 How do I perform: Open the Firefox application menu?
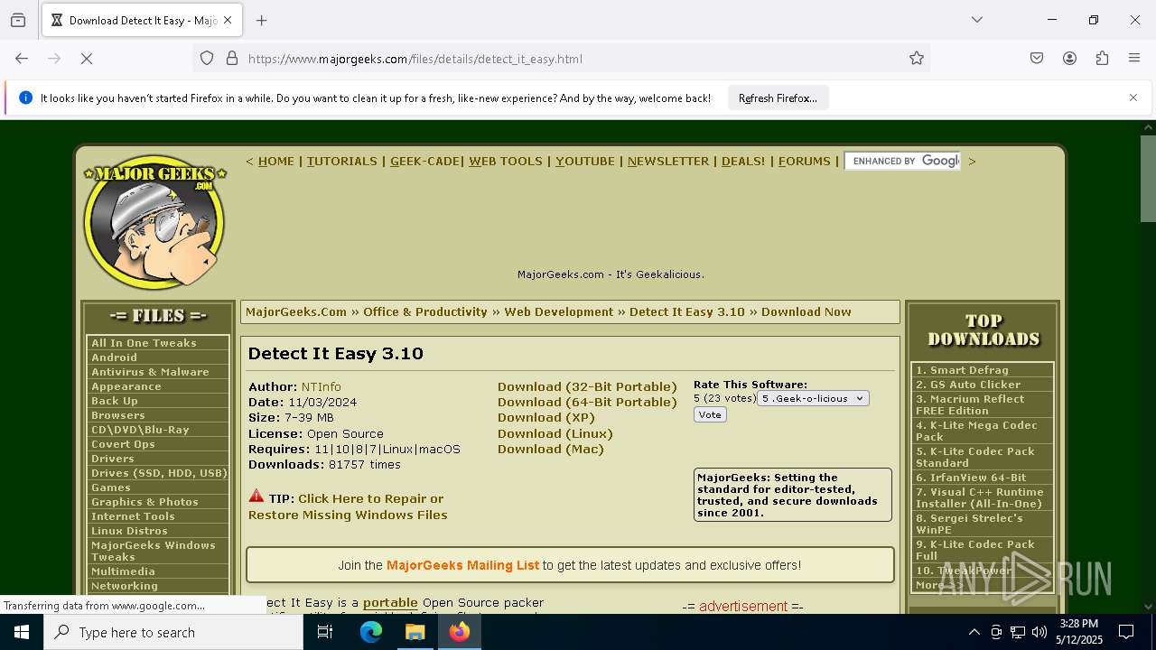[x=1134, y=59]
